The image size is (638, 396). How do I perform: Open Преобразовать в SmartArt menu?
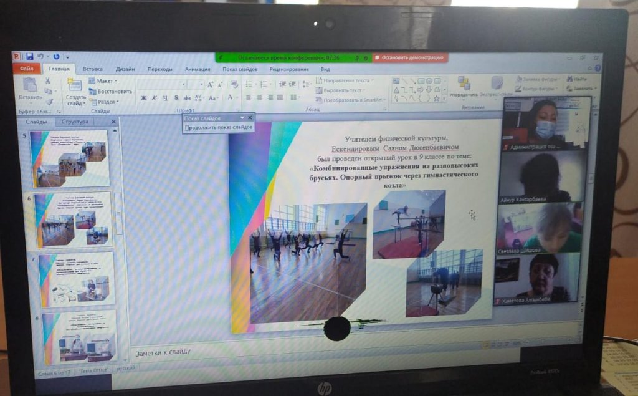pos(350,100)
